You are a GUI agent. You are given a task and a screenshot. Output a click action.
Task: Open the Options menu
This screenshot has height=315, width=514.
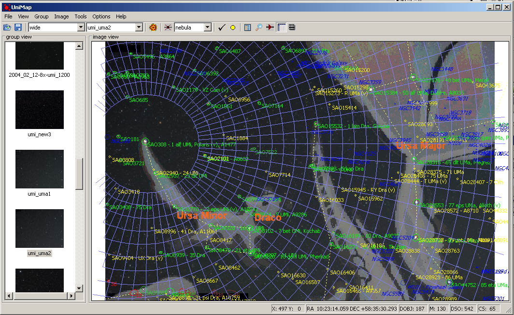[101, 16]
